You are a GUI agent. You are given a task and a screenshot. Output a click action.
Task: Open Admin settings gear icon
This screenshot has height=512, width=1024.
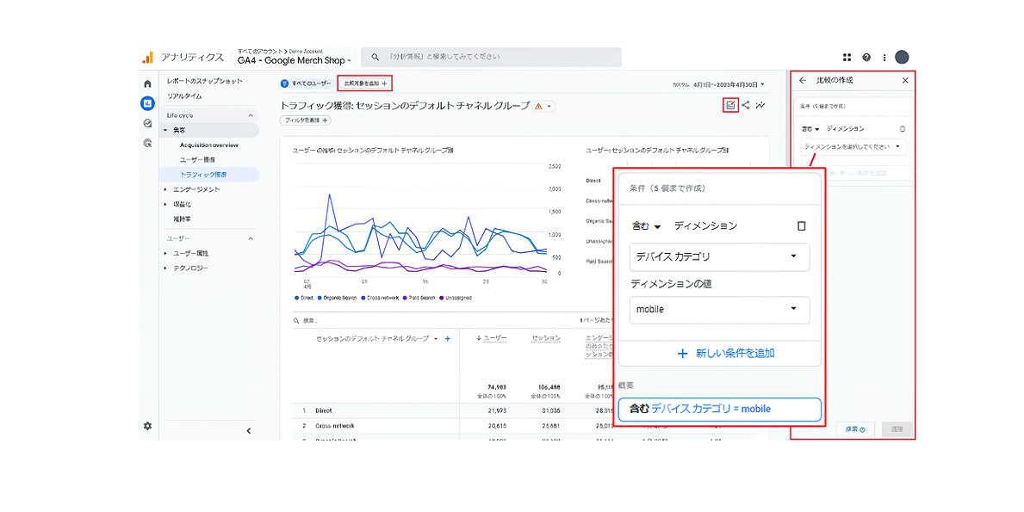pos(147,426)
